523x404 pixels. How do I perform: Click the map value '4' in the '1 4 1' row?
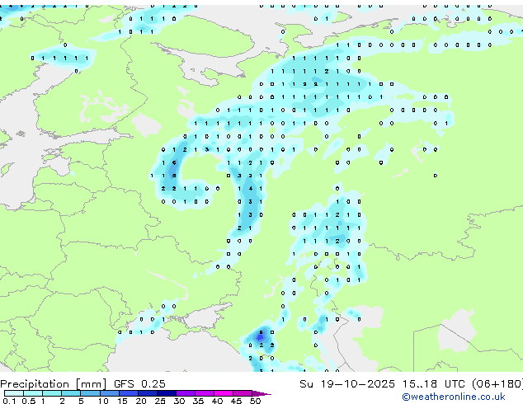point(250,189)
